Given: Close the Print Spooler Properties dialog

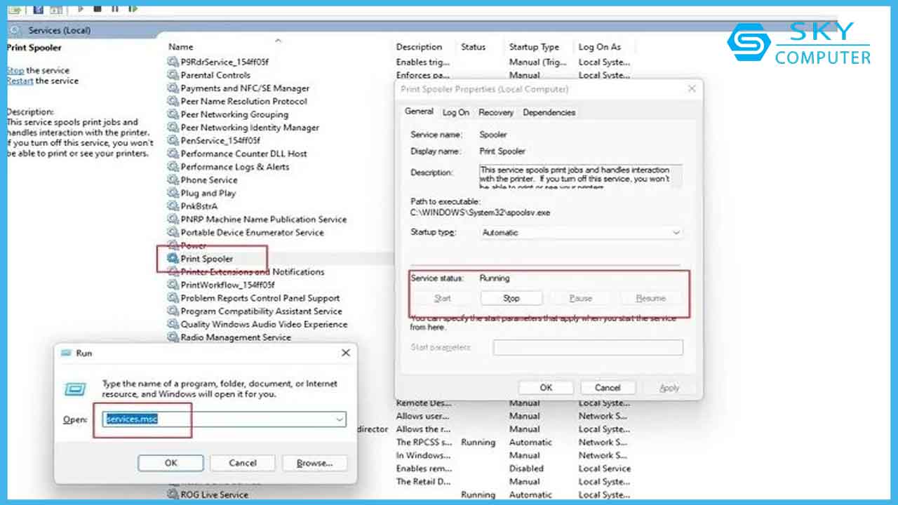Looking at the screenshot, I should click(692, 89).
